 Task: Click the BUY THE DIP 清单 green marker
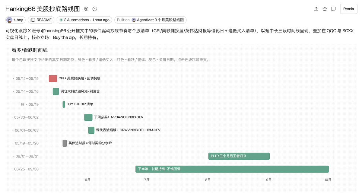tap(64, 104)
